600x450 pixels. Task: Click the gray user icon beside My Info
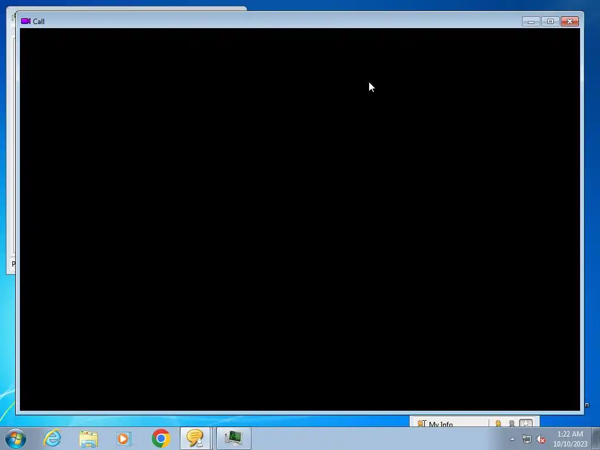512,423
